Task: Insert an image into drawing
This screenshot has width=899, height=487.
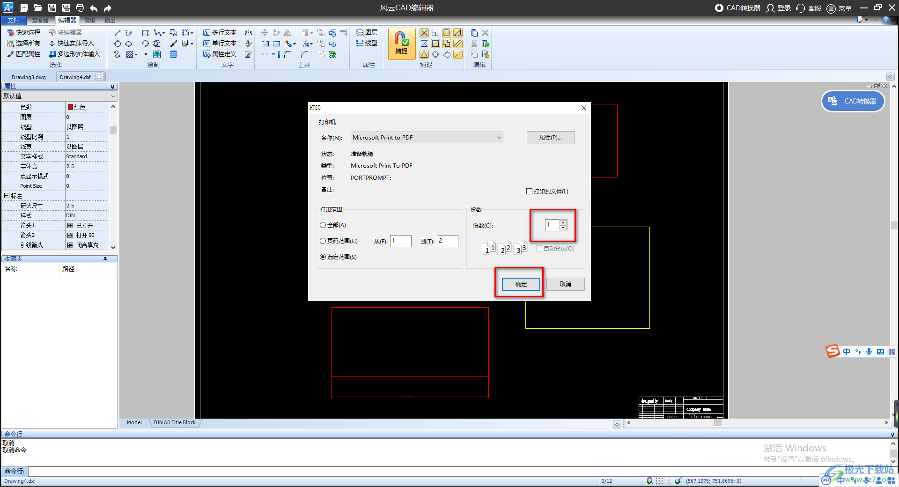Action: pyautogui.click(x=157, y=54)
